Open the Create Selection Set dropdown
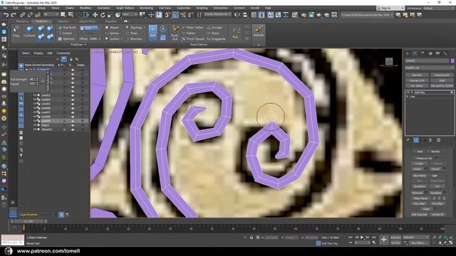Viewport: 456px width, 256px height. [x=217, y=14]
